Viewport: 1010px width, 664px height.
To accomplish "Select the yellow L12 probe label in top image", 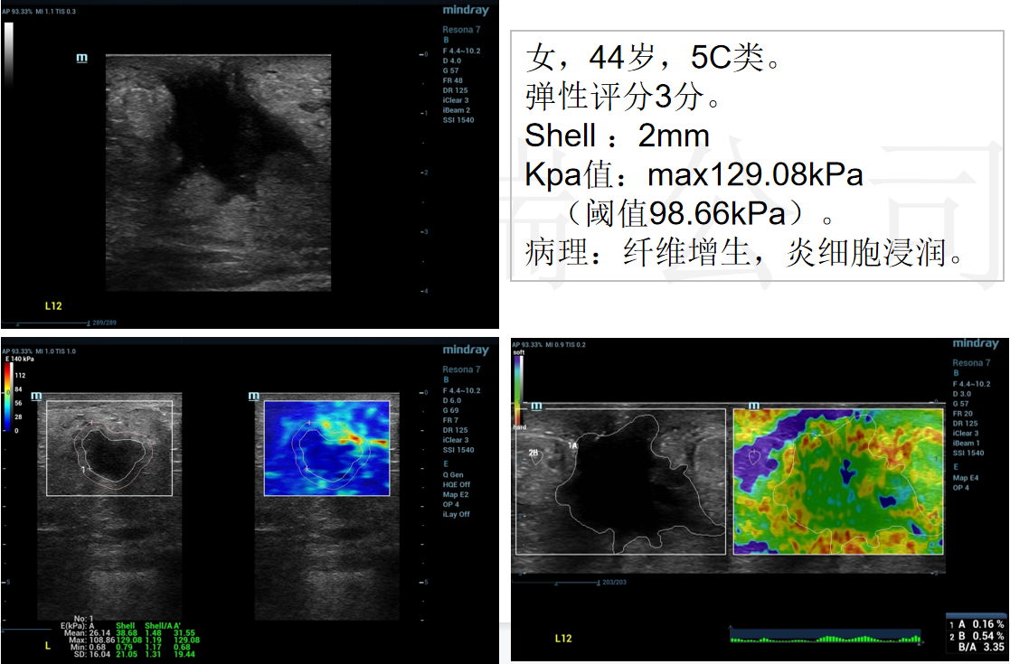I will pyautogui.click(x=55, y=305).
